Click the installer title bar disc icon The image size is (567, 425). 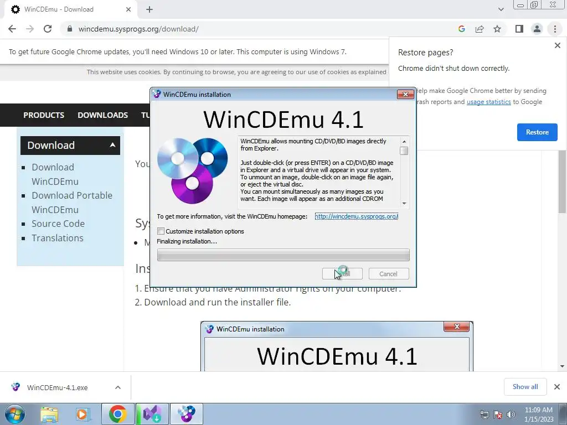(157, 94)
